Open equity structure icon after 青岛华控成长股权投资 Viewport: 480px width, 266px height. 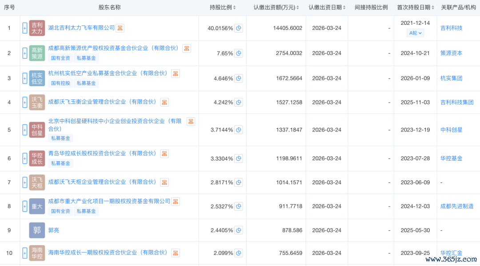pyautogui.click(x=164, y=154)
